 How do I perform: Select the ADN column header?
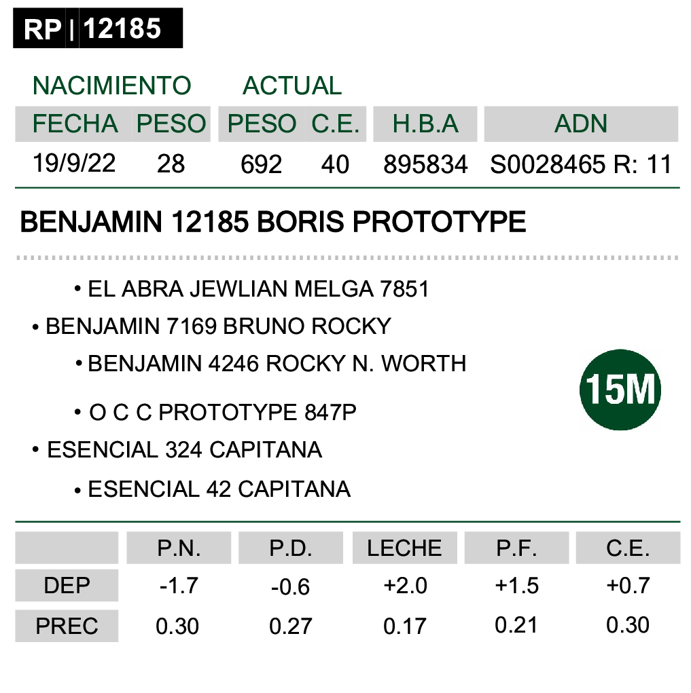coord(581,124)
